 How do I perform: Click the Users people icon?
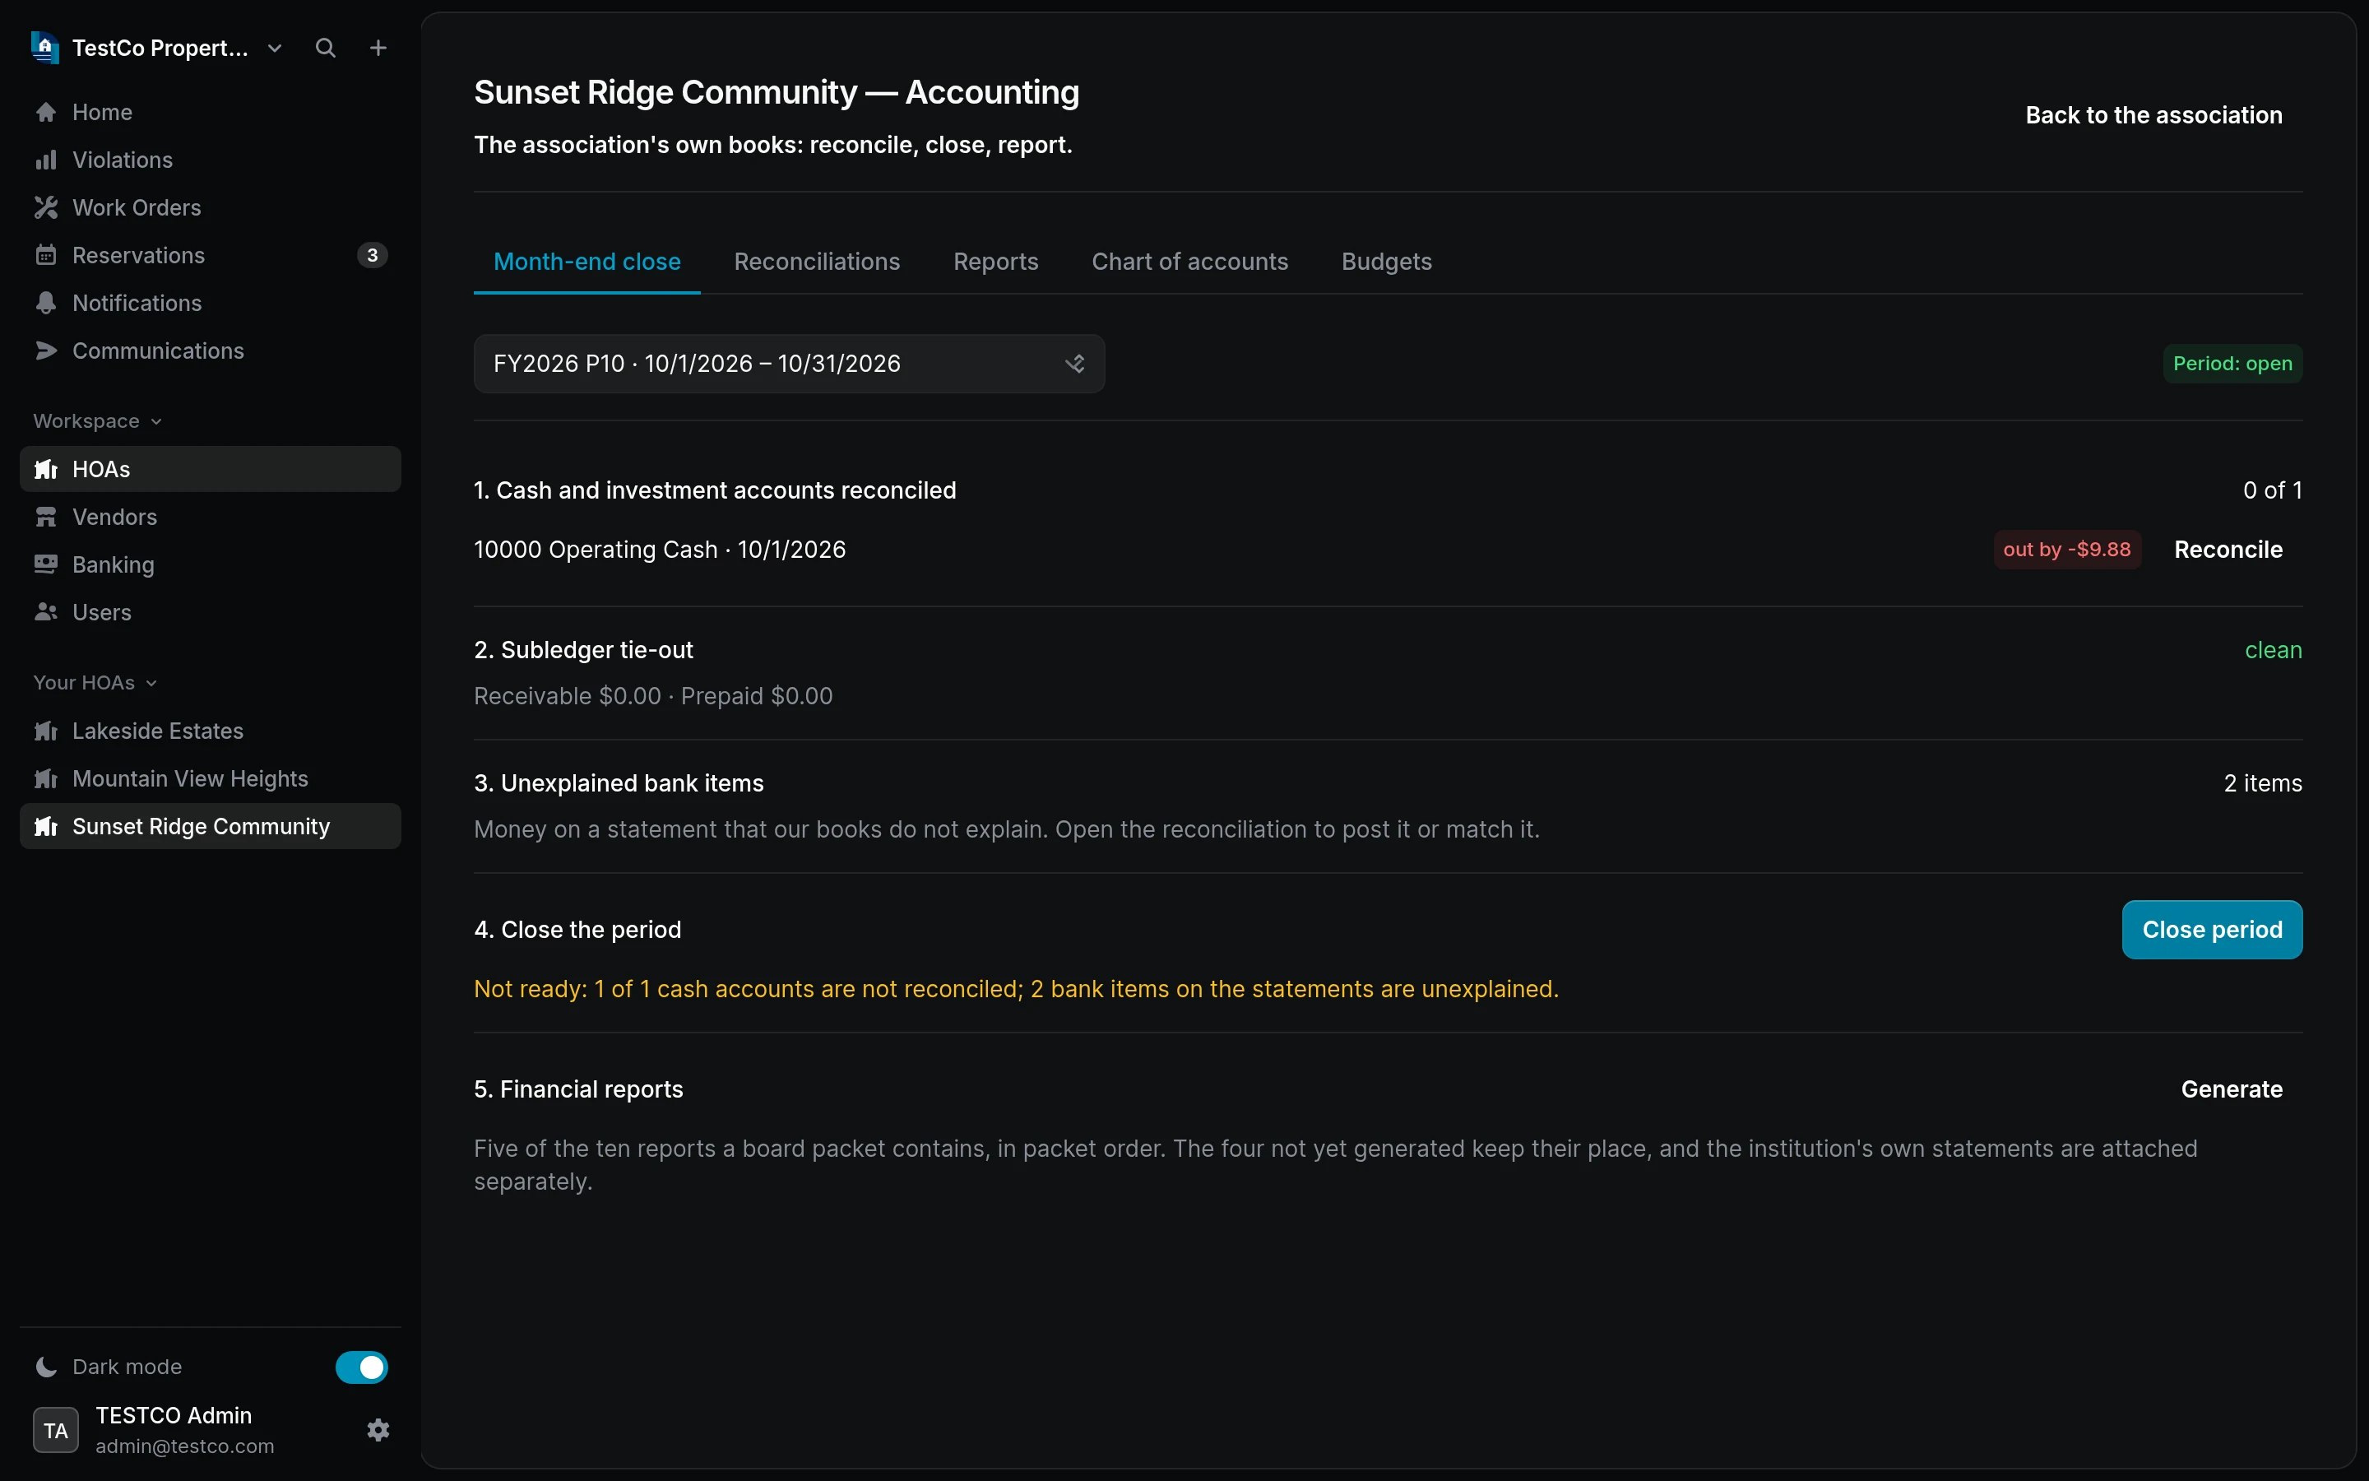click(x=46, y=612)
